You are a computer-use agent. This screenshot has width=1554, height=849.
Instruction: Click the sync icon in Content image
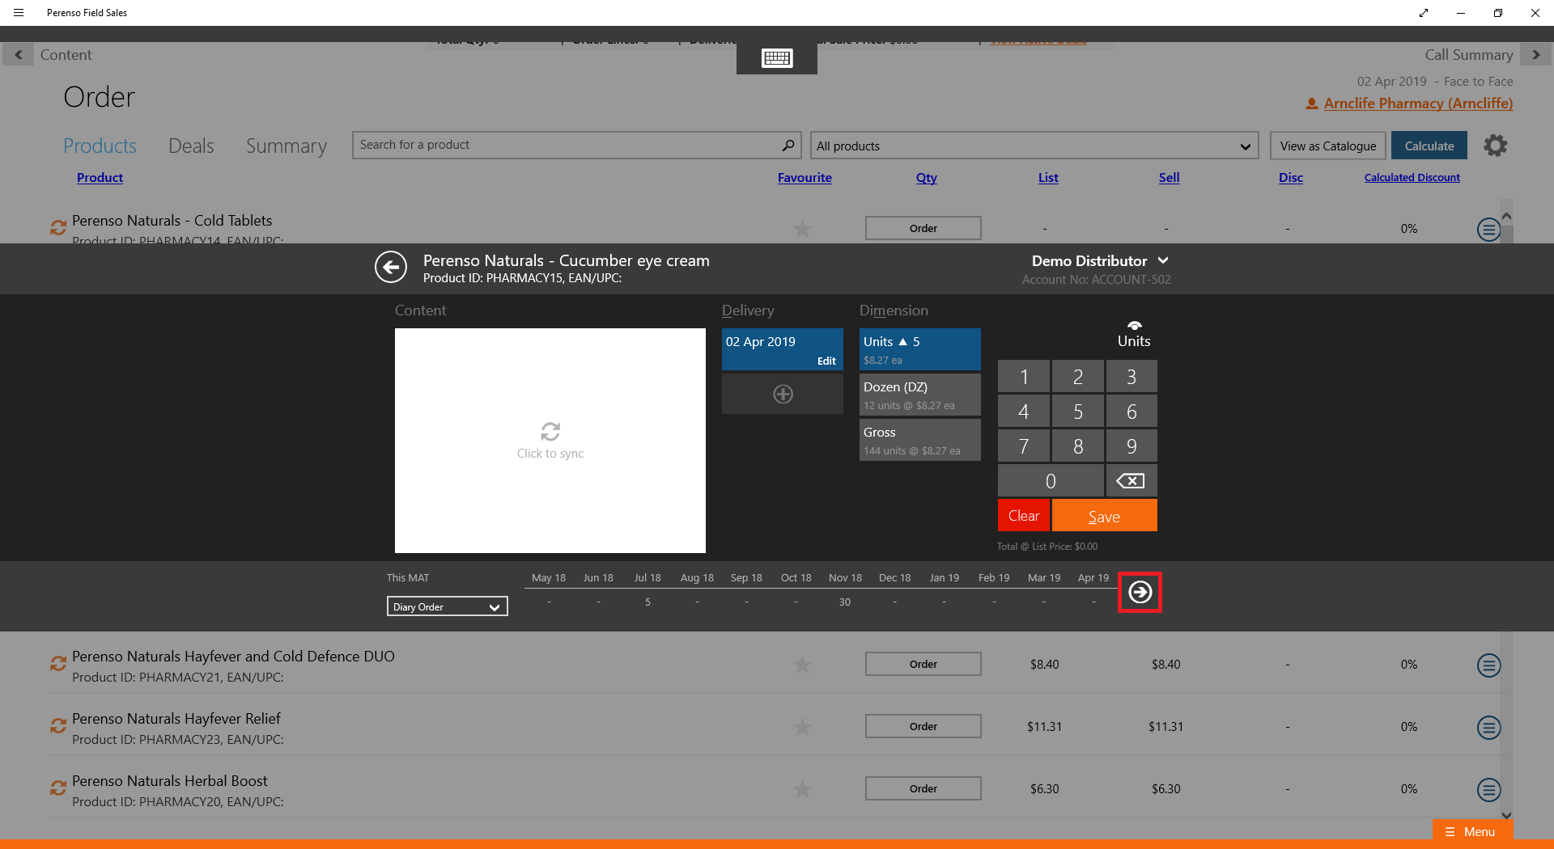pyautogui.click(x=550, y=431)
